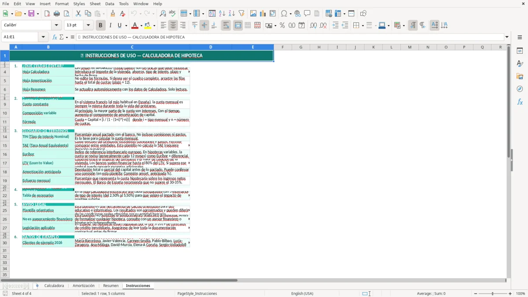Click the zoom out minus button
This screenshot has width=528, height=297.
coord(476,293)
